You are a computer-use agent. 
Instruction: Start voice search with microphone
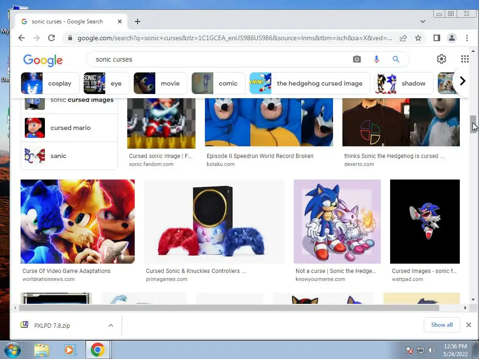[377, 59]
